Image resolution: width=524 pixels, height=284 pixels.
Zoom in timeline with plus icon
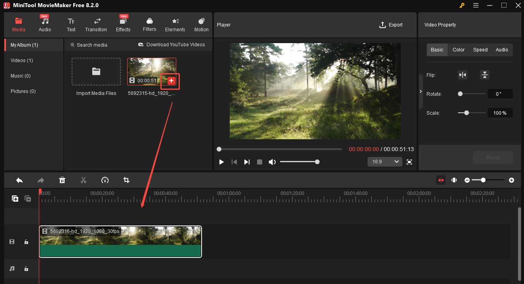[x=512, y=180]
